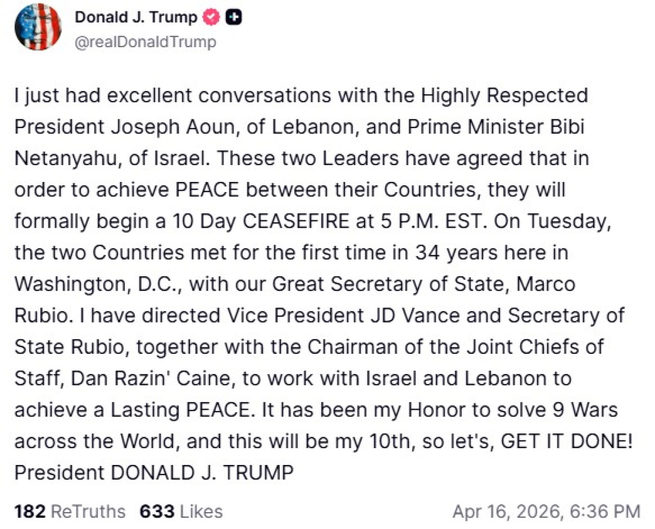Click the phrase GET IT DONE!
This screenshot has width=655, height=529.
point(566,441)
